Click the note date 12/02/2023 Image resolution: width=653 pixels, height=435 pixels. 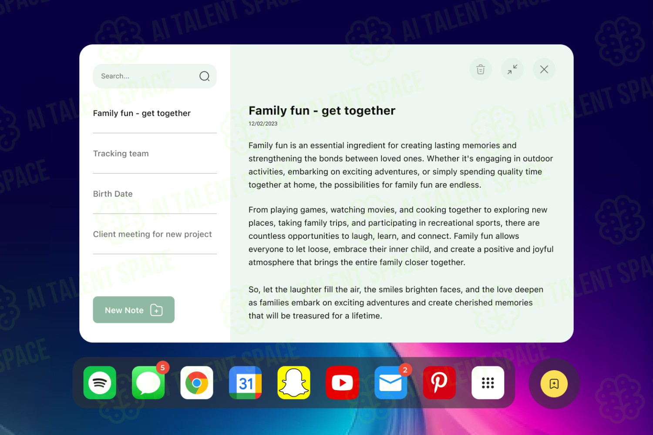click(263, 124)
